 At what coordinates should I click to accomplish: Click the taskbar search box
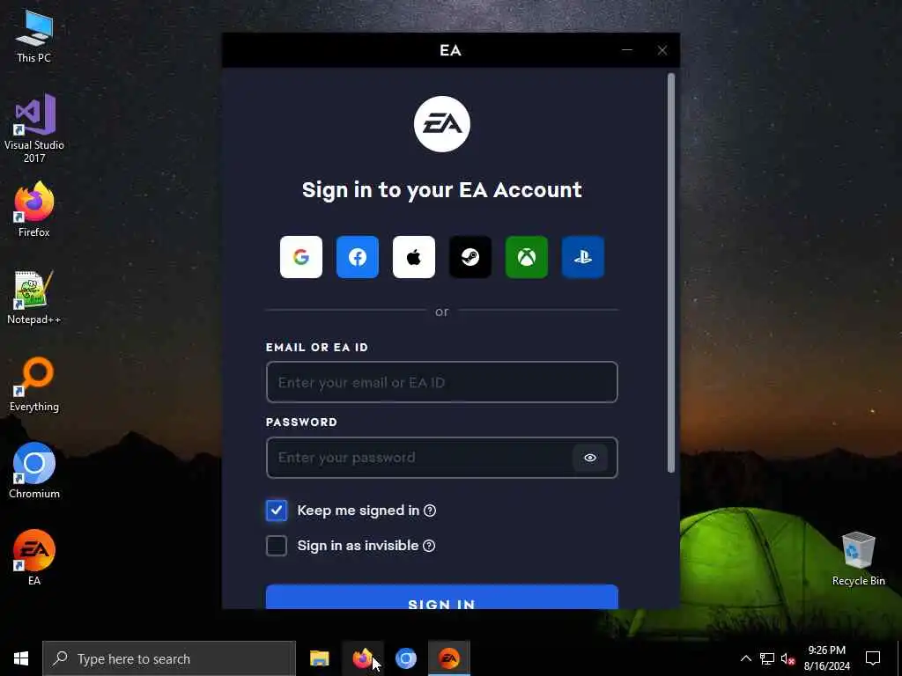point(169,658)
